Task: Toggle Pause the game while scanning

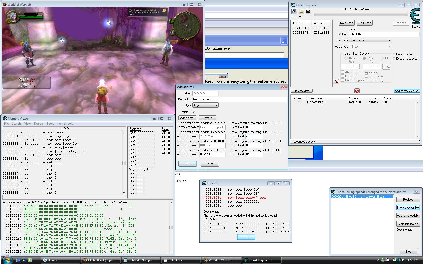Action: (343, 80)
